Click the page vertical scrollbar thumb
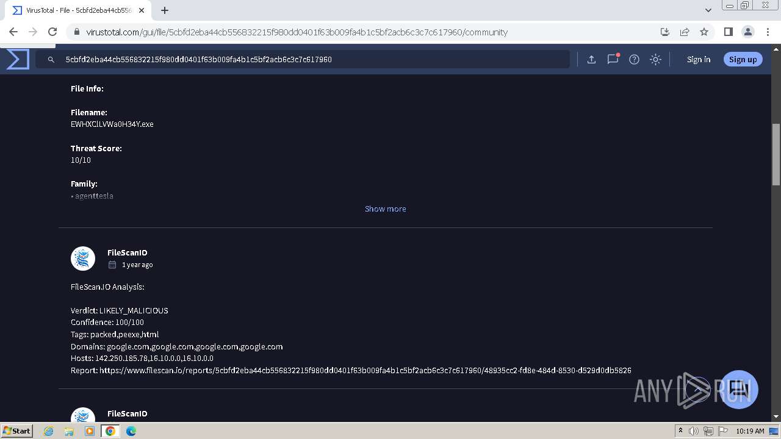 (776, 154)
